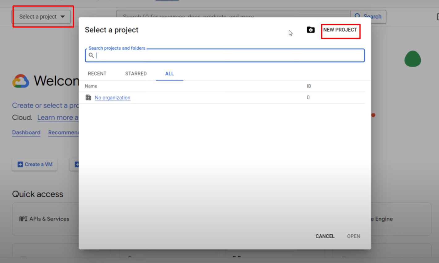The width and height of the screenshot is (439, 263).
Task: Open the Learn more link
Action: [58, 117]
